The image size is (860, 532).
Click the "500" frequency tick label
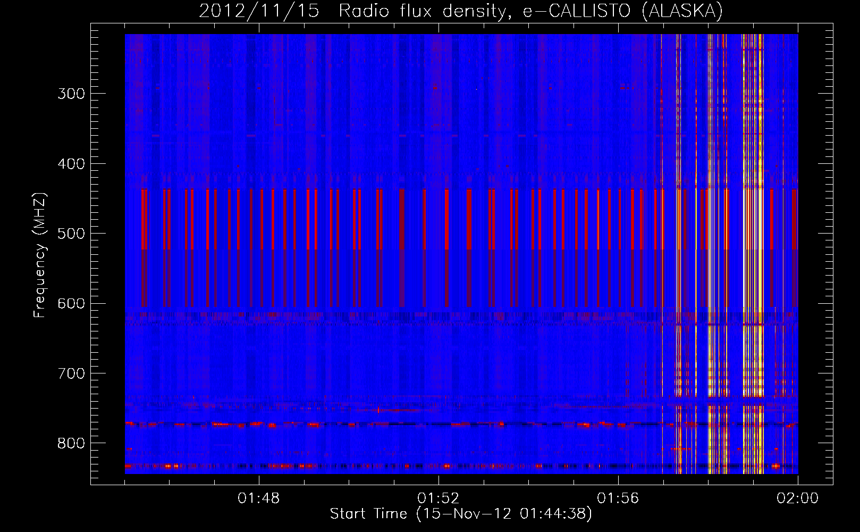pos(71,234)
